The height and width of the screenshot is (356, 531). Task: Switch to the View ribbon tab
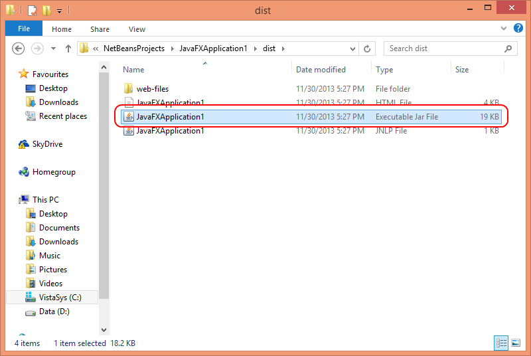coord(137,29)
